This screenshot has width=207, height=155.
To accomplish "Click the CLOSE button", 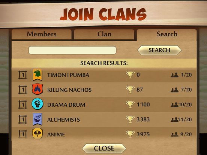I will point(104,148).
